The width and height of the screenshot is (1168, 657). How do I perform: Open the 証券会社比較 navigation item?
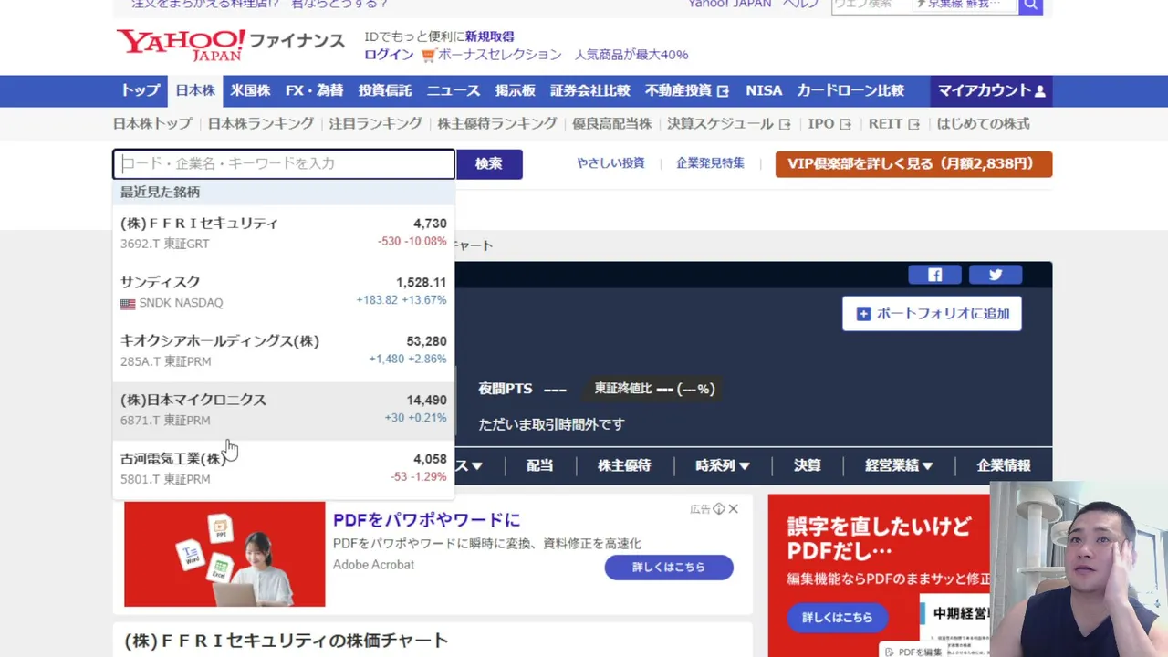[x=590, y=90]
